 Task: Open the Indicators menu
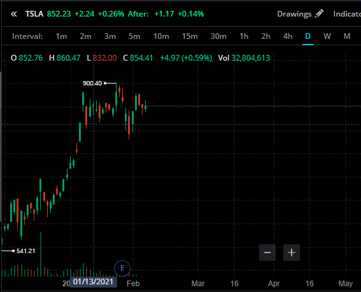pos(347,14)
